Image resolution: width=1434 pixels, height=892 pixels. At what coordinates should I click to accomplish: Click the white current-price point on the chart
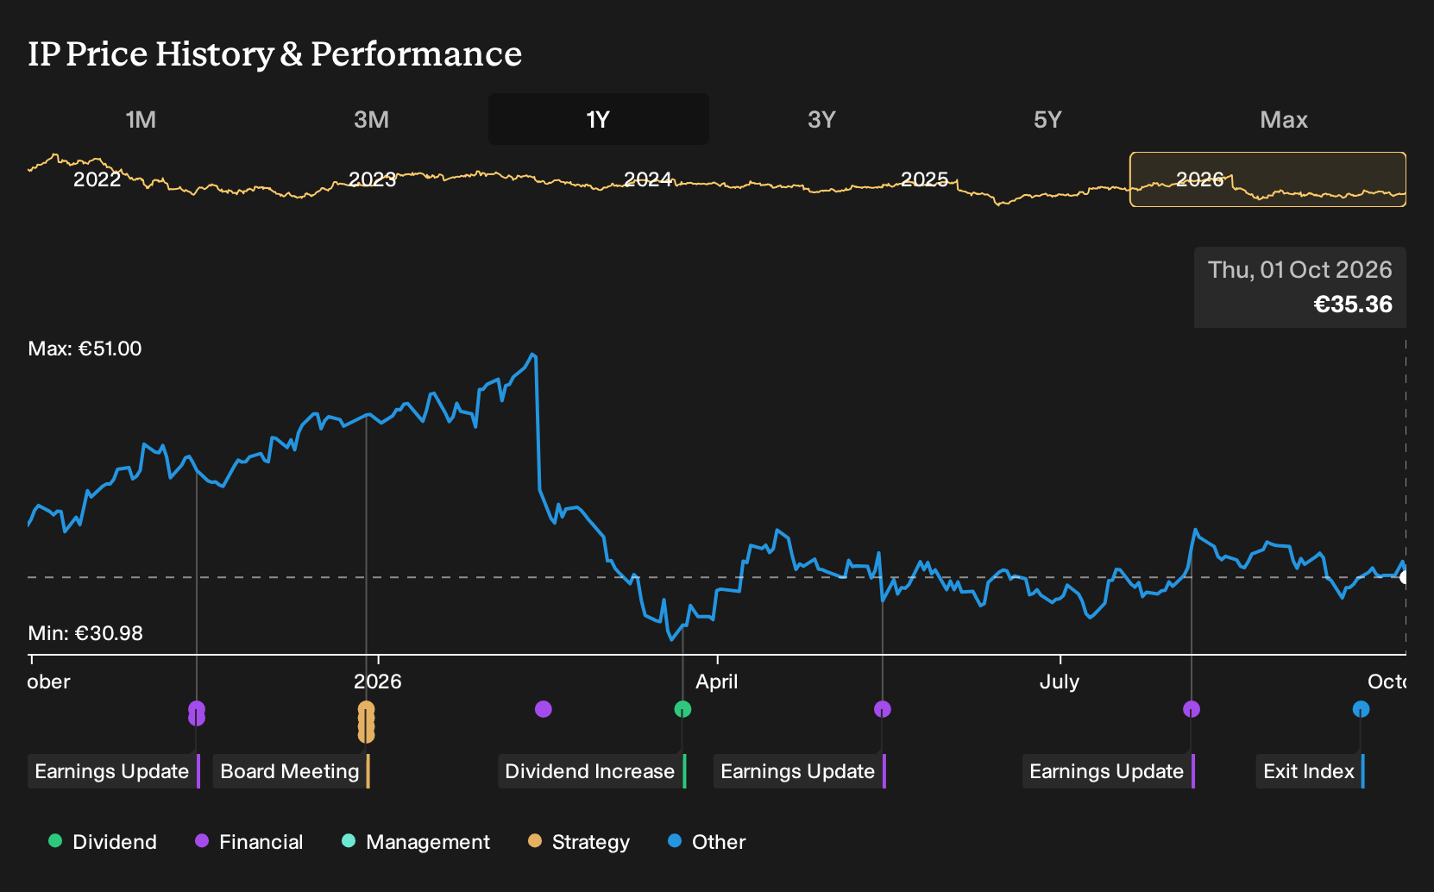(1405, 577)
